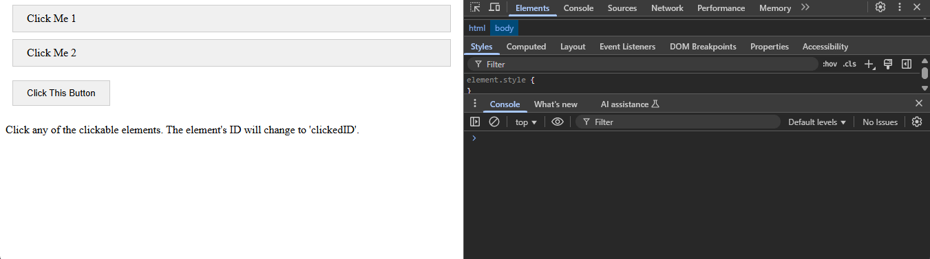Add a new style rule with plus icon

[x=869, y=64]
